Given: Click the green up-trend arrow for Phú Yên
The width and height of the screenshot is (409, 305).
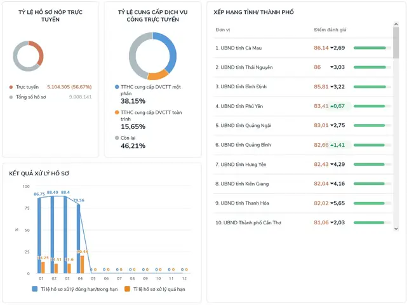Looking at the screenshot, I should point(333,106).
